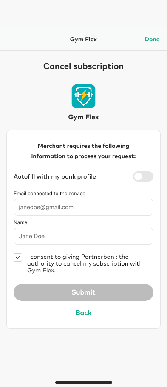Tap Done in the header
Image resolution: width=167 pixels, height=387 pixels.
pyautogui.click(x=152, y=40)
